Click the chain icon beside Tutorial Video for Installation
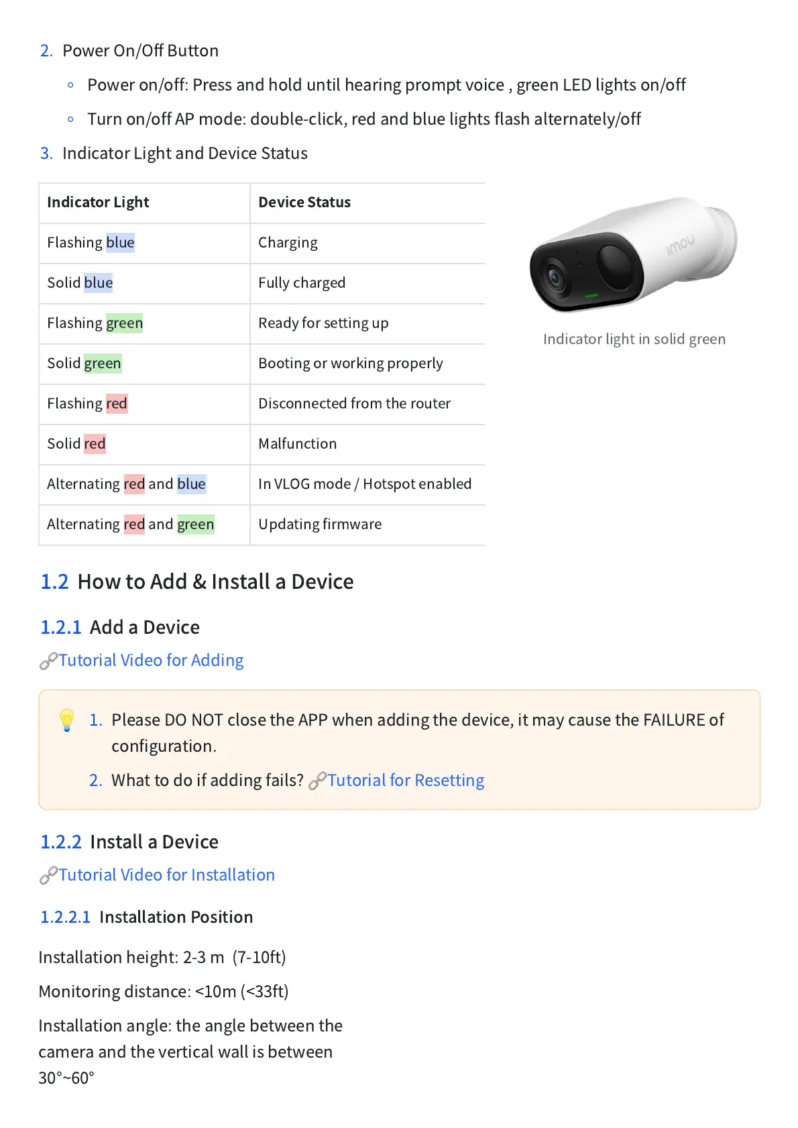Viewport: 798px width, 1128px height. pos(48,876)
